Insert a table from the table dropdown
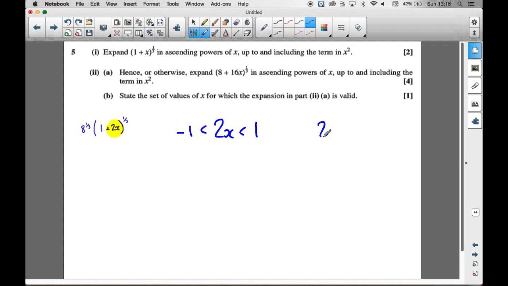Screen dimensions: 508x286 click(x=139, y=33)
